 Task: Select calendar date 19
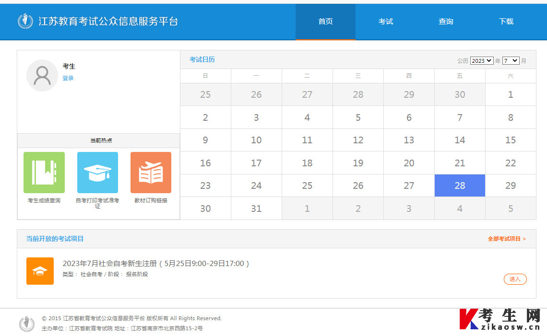pyautogui.click(x=358, y=163)
